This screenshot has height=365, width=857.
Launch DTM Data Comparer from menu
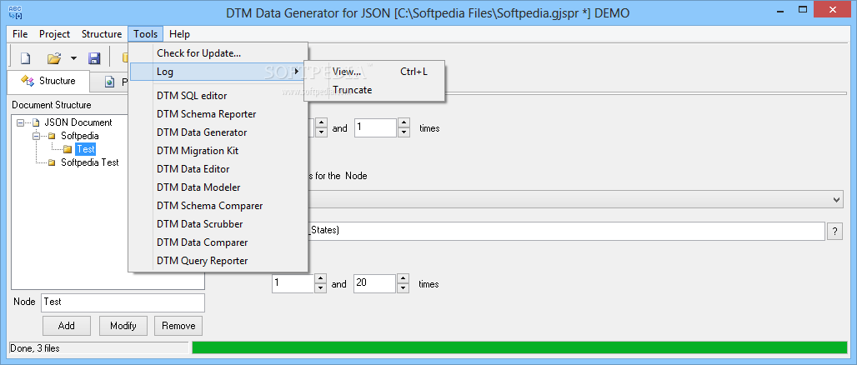[x=218, y=242]
